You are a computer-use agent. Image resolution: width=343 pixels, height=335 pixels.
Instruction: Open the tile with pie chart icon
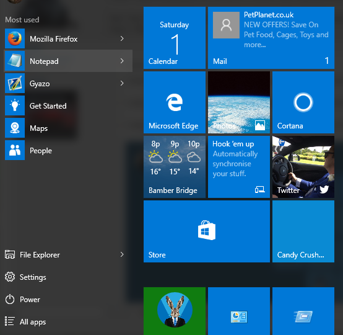coord(239,311)
